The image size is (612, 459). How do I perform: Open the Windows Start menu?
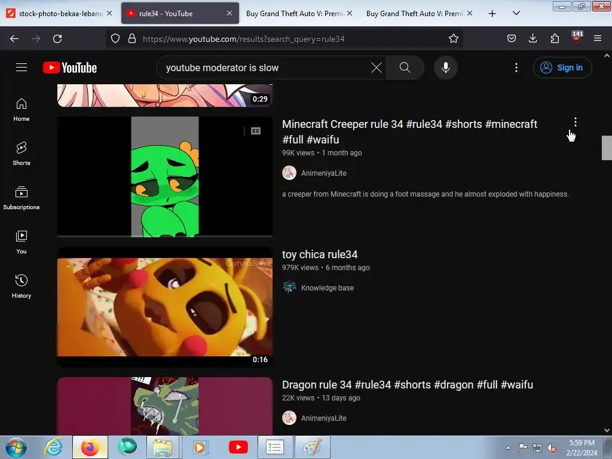pos(16,447)
